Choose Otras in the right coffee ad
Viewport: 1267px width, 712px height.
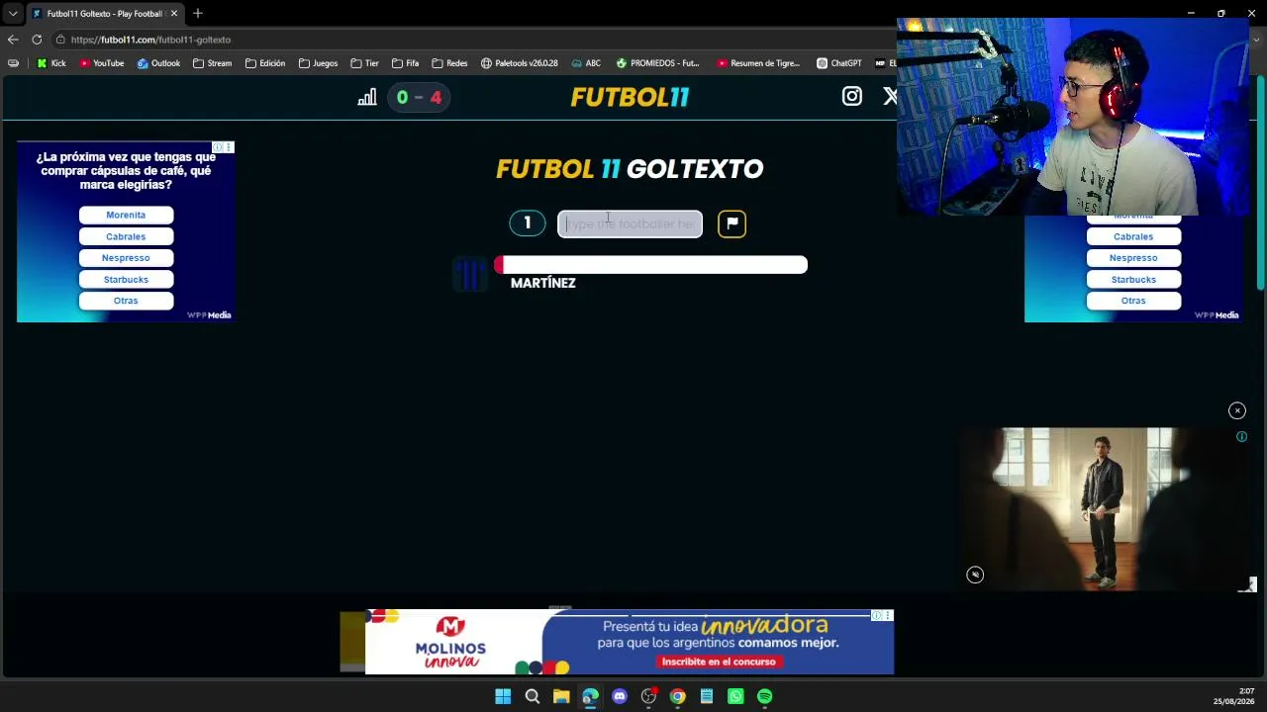coord(1133,301)
